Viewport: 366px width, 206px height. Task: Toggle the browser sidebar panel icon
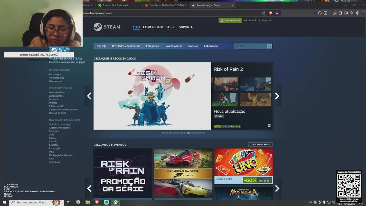pos(340,13)
